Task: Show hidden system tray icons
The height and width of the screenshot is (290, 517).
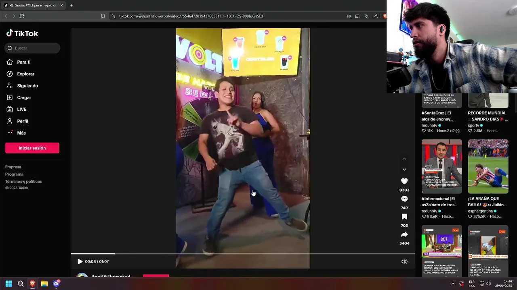Action: point(452,284)
